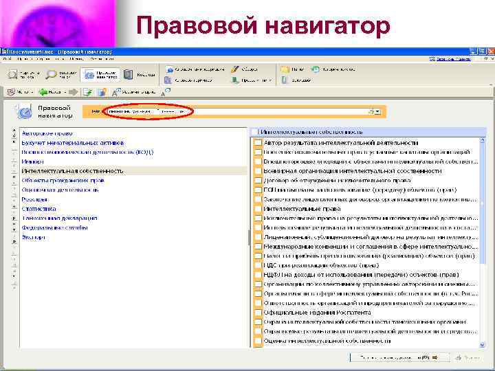The image size is (495, 371).
Task: Open Внешнеэкономическая деятельность (ВЭД) group
Action: [87, 152]
